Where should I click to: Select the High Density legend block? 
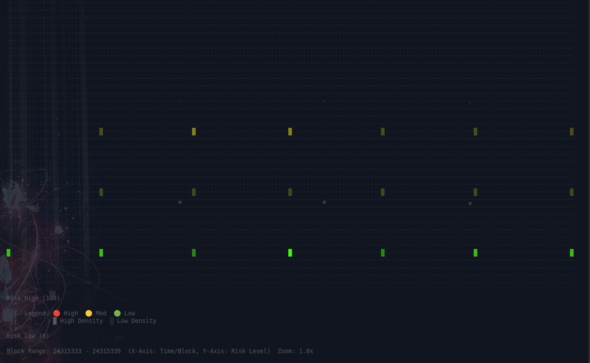(55, 321)
